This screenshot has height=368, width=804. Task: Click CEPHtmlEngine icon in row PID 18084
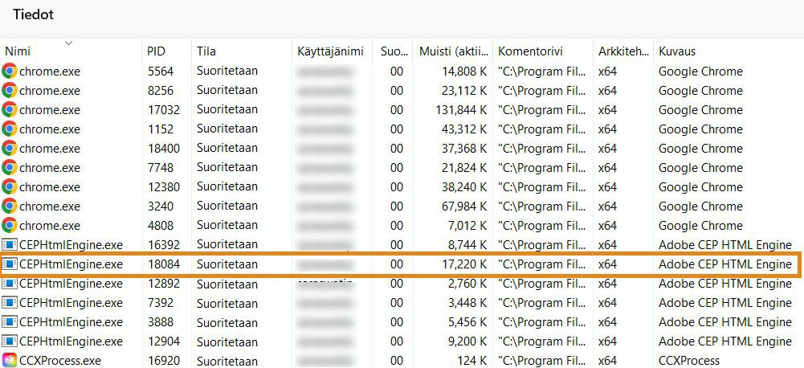pos(10,264)
